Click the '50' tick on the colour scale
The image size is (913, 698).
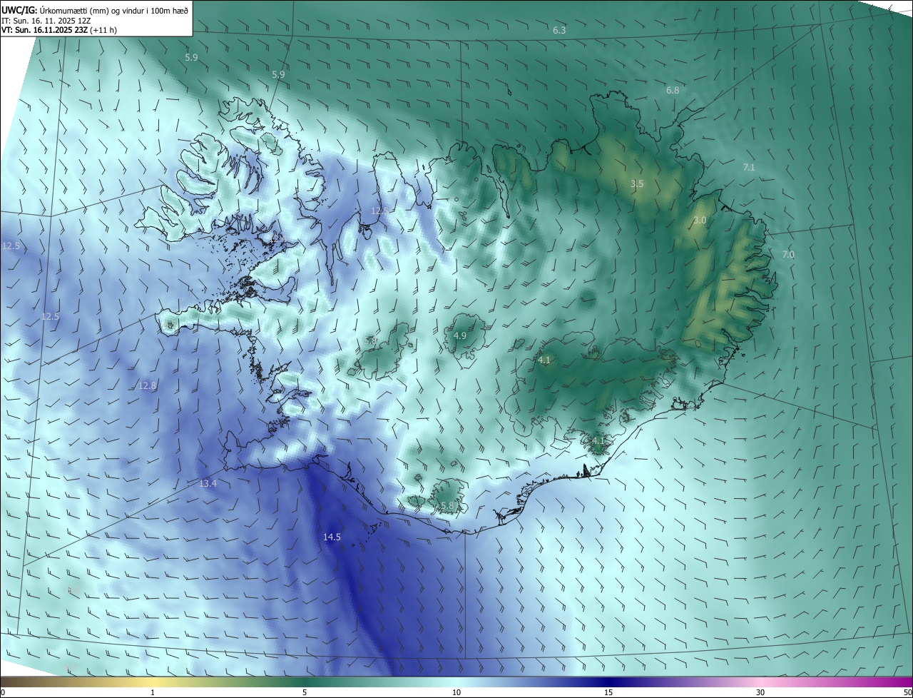907,692
